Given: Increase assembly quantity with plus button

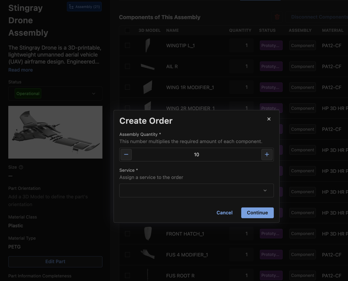Looking at the screenshot, I should pos(267,155).
